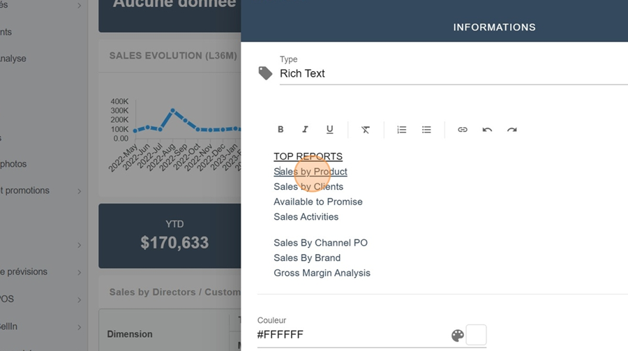Open the Type field showing Rich Text
The width and height of the screenshot is (628, 351).
(447, 73)
